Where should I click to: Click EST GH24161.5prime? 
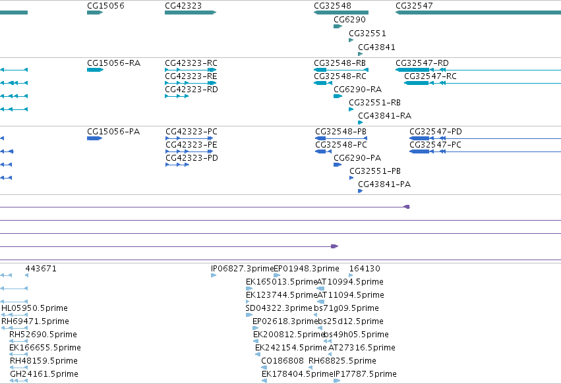44,374
